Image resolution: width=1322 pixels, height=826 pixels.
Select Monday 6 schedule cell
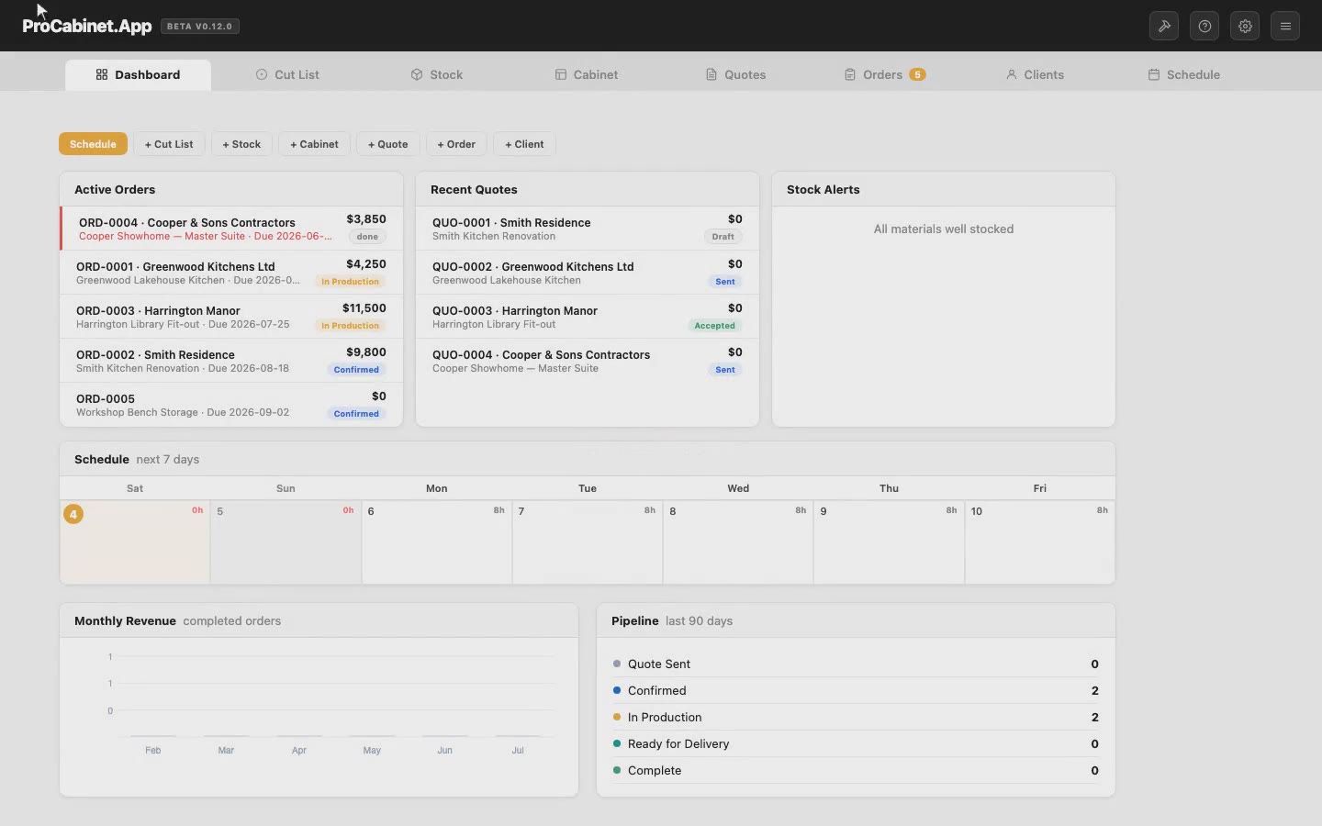pyautogui.click(x=437, y=542)
